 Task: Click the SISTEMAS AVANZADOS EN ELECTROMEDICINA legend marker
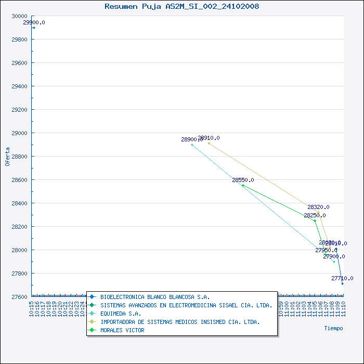(x=92, y=305)
